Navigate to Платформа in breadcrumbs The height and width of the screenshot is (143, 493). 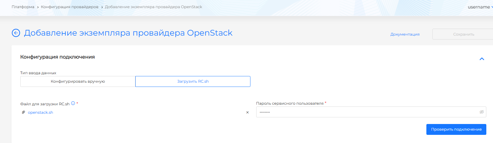[x=23, y=7]
